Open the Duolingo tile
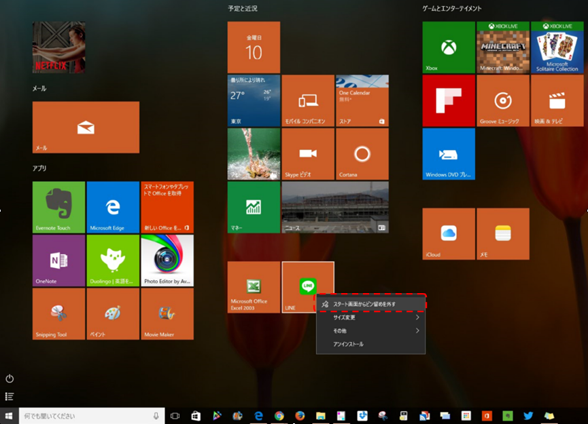588x424 pixels. coord(113,261)
